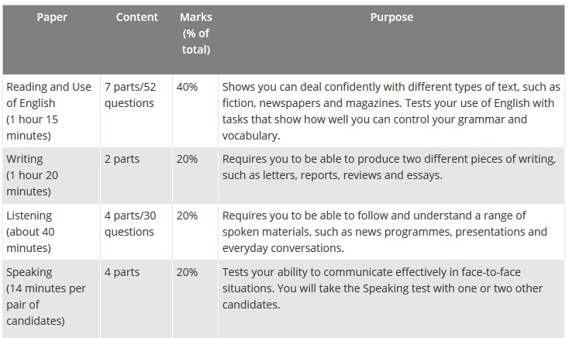Click the 20% cell in the Writing row
The width and height of the screenshot is (569, 338).
[x=187, y=159]
